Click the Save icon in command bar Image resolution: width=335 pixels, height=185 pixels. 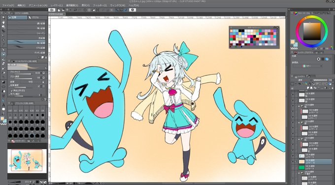[67, 10]
